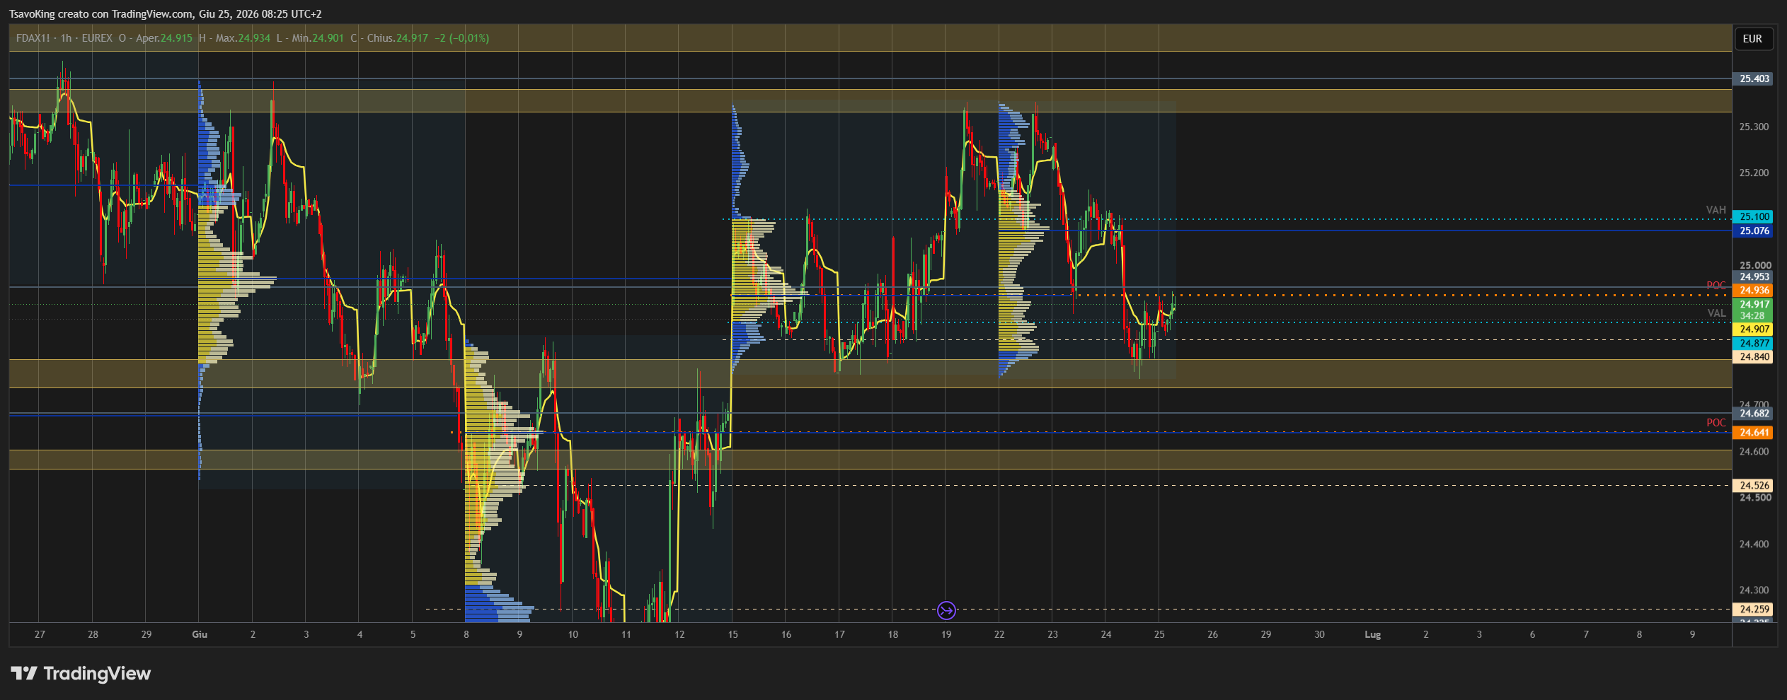Select the 25.403 price label

[x=1753, y=79]
